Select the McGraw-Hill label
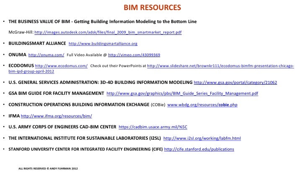Viewport: 305px width, 172px height. (21, 32)
